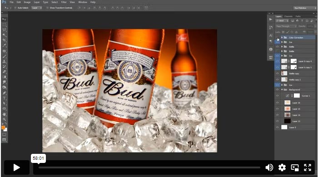Select the Blur tool

click(x=4, y=82)
